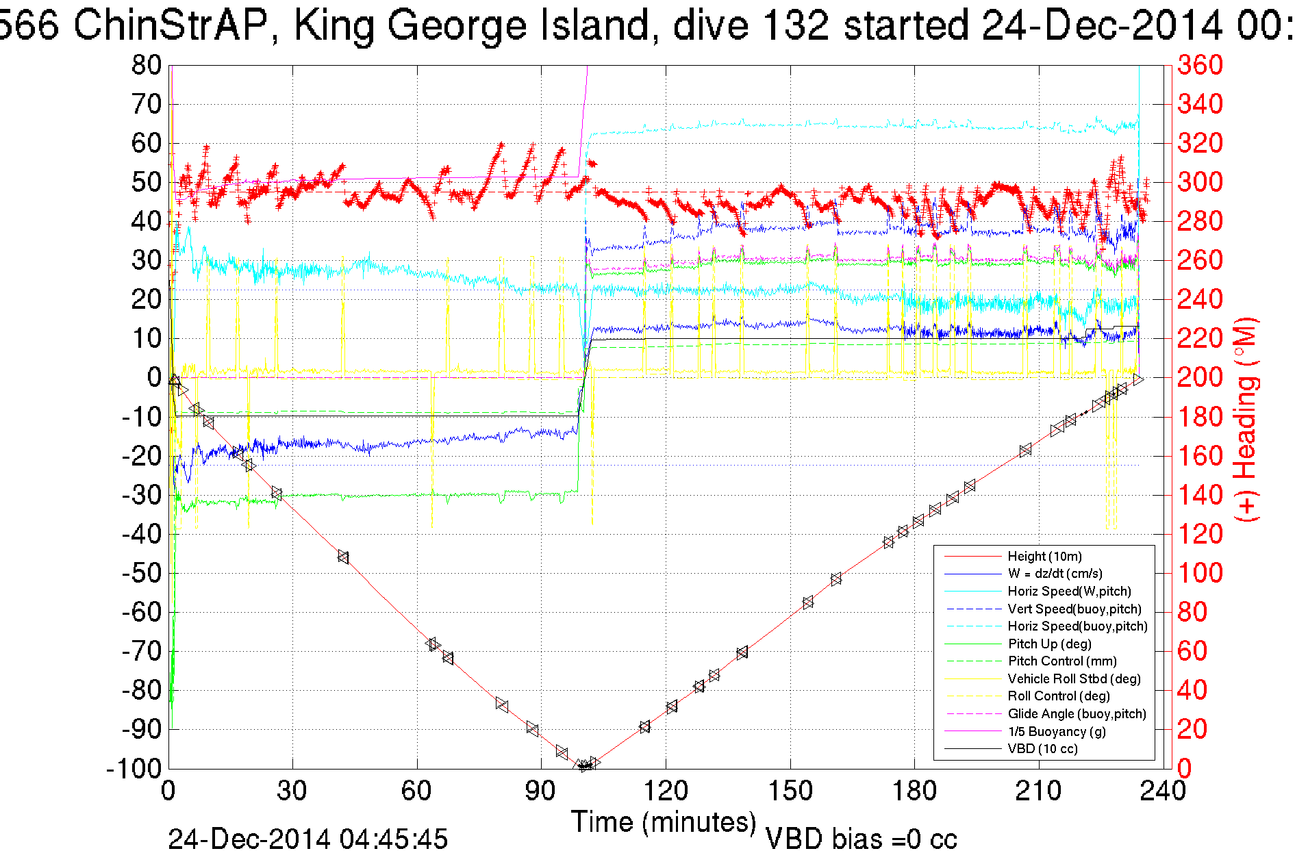Select the Horiz Speed(buoy,pitch) legend entry
The width and height of the screenshot is (1295, 864).
(x=1077, y=626)
